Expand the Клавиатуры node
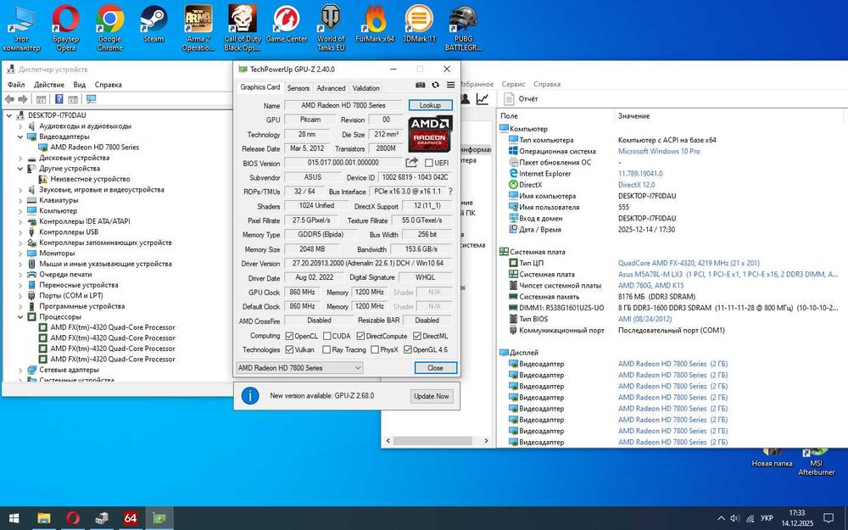848x530 pixels. pos(20,200)
